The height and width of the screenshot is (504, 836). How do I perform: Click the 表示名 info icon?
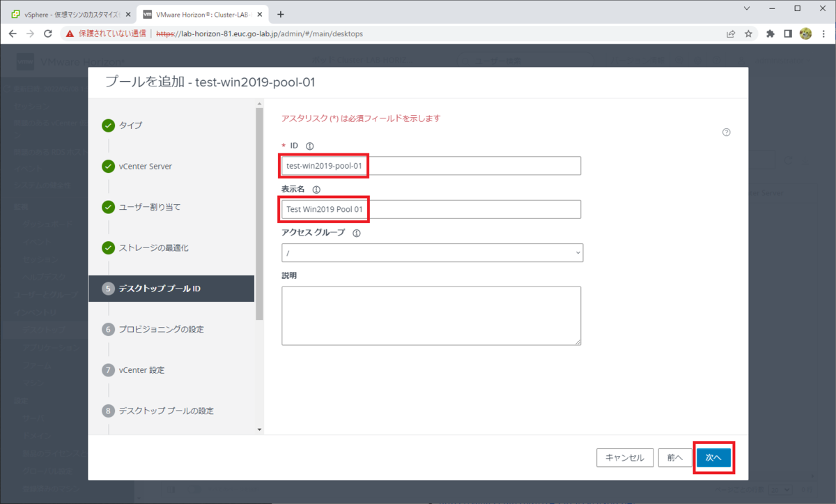pyautogui.click(x=316, y=189)
